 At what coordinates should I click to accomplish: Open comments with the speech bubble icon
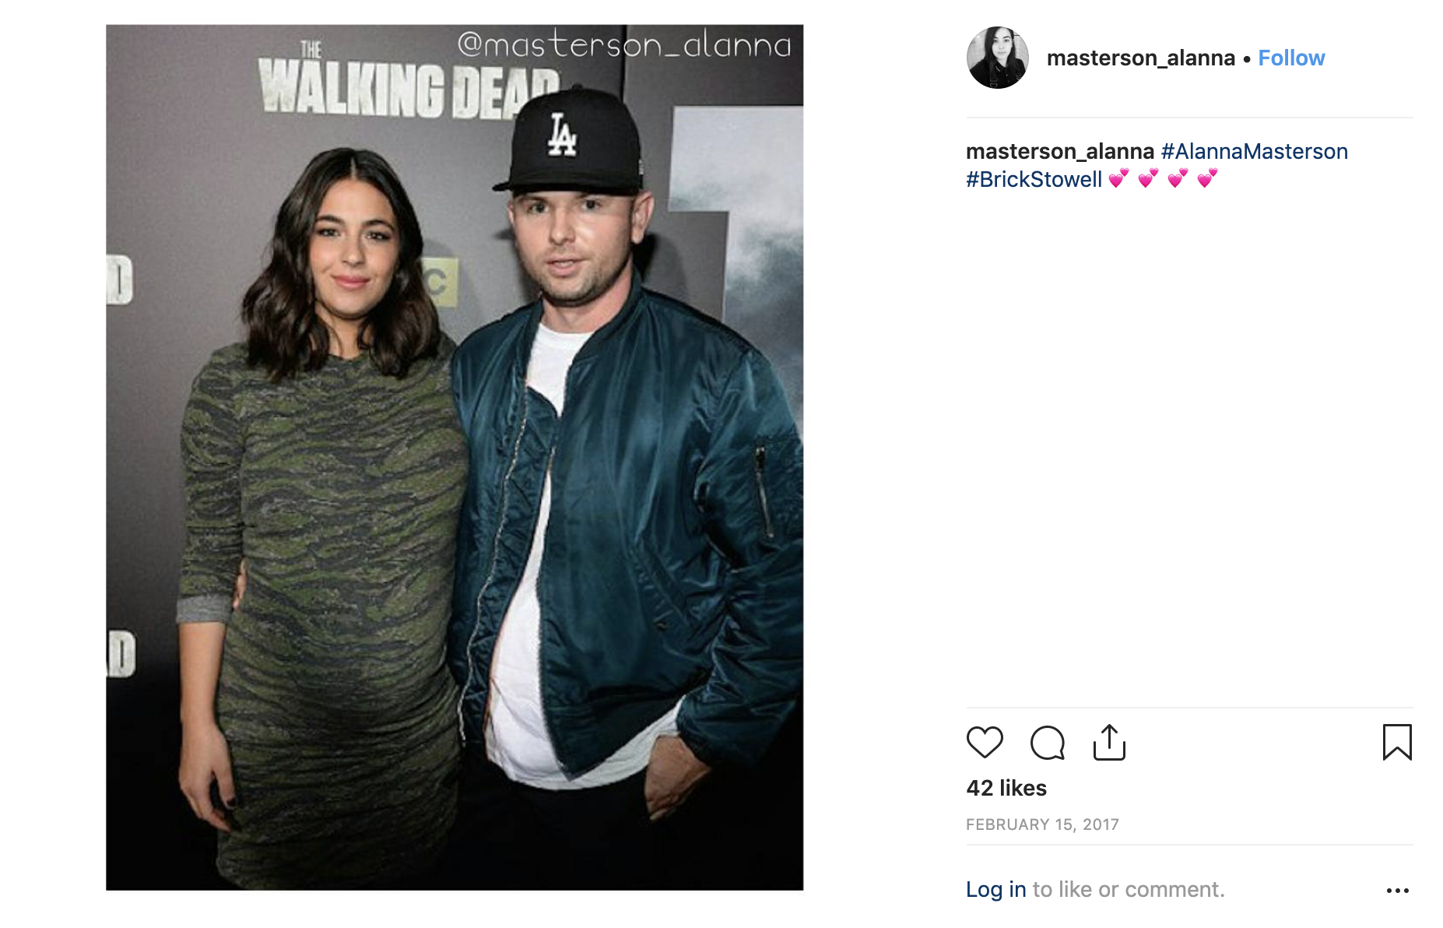coord(1048,742)
